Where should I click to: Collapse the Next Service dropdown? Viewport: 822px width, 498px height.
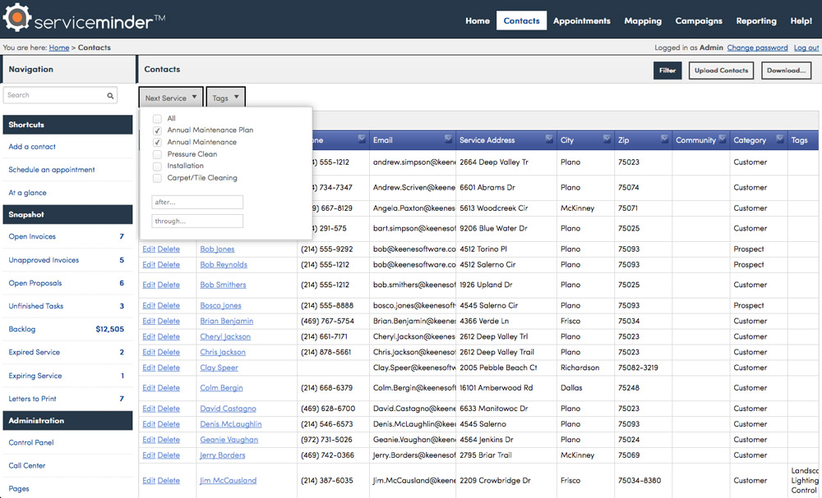pyautogui.click(x=171, y=98)
